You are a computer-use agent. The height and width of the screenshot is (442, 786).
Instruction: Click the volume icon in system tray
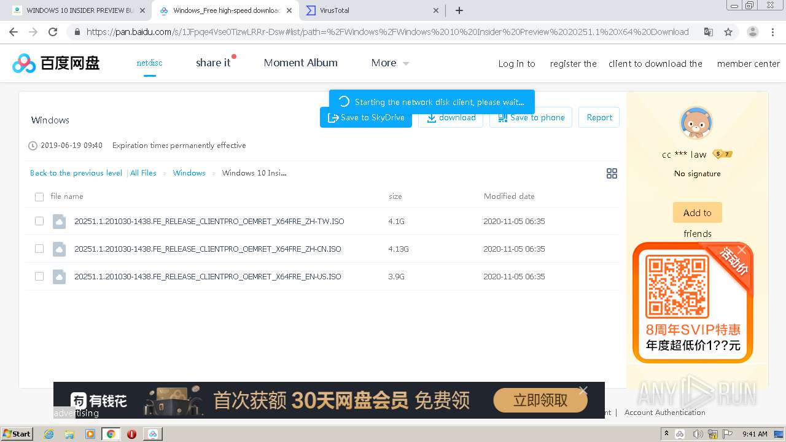(698, 434)
